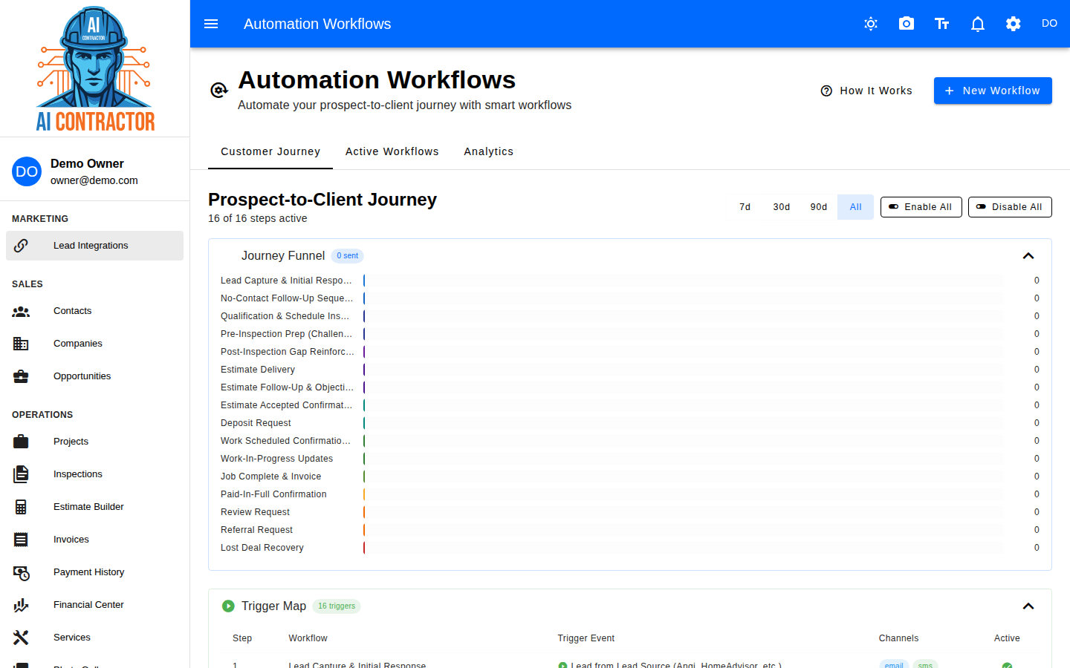Click the owner@demo.com email text

point(94,180)
